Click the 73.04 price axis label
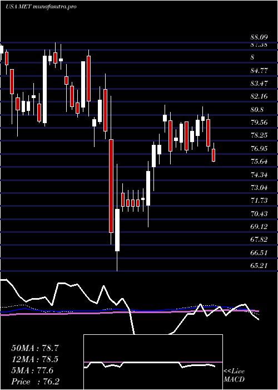This screenshot has width=278, height=390. (259, 188)
